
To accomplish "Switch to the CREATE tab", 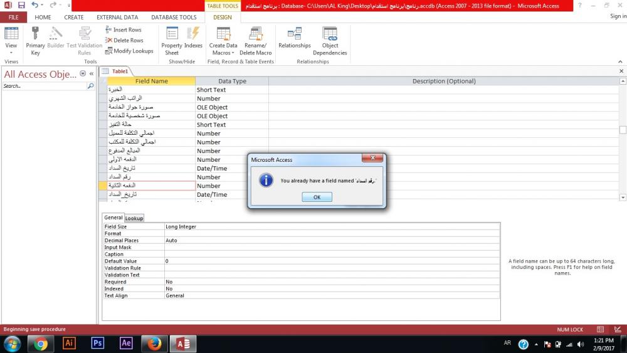I will (74, 17).
